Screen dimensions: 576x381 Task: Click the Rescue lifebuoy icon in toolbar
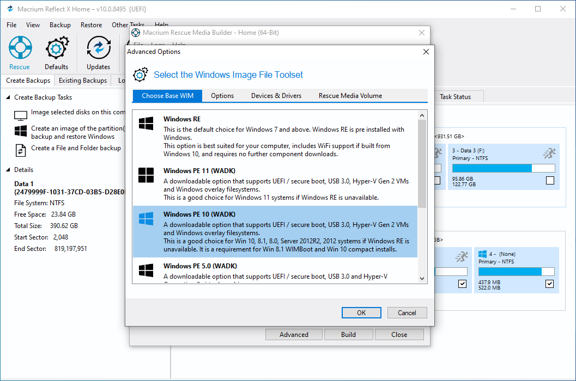tap(20, 48)
